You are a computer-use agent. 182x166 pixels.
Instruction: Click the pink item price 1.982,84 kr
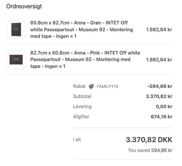[159, 60]
